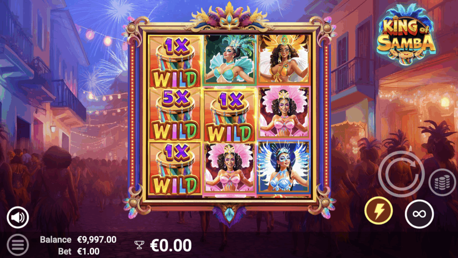Image resolution: width=458 pixels, height=258 pixels.
Task: Open bet settings via coin stack icon
Action: point(442,182)
